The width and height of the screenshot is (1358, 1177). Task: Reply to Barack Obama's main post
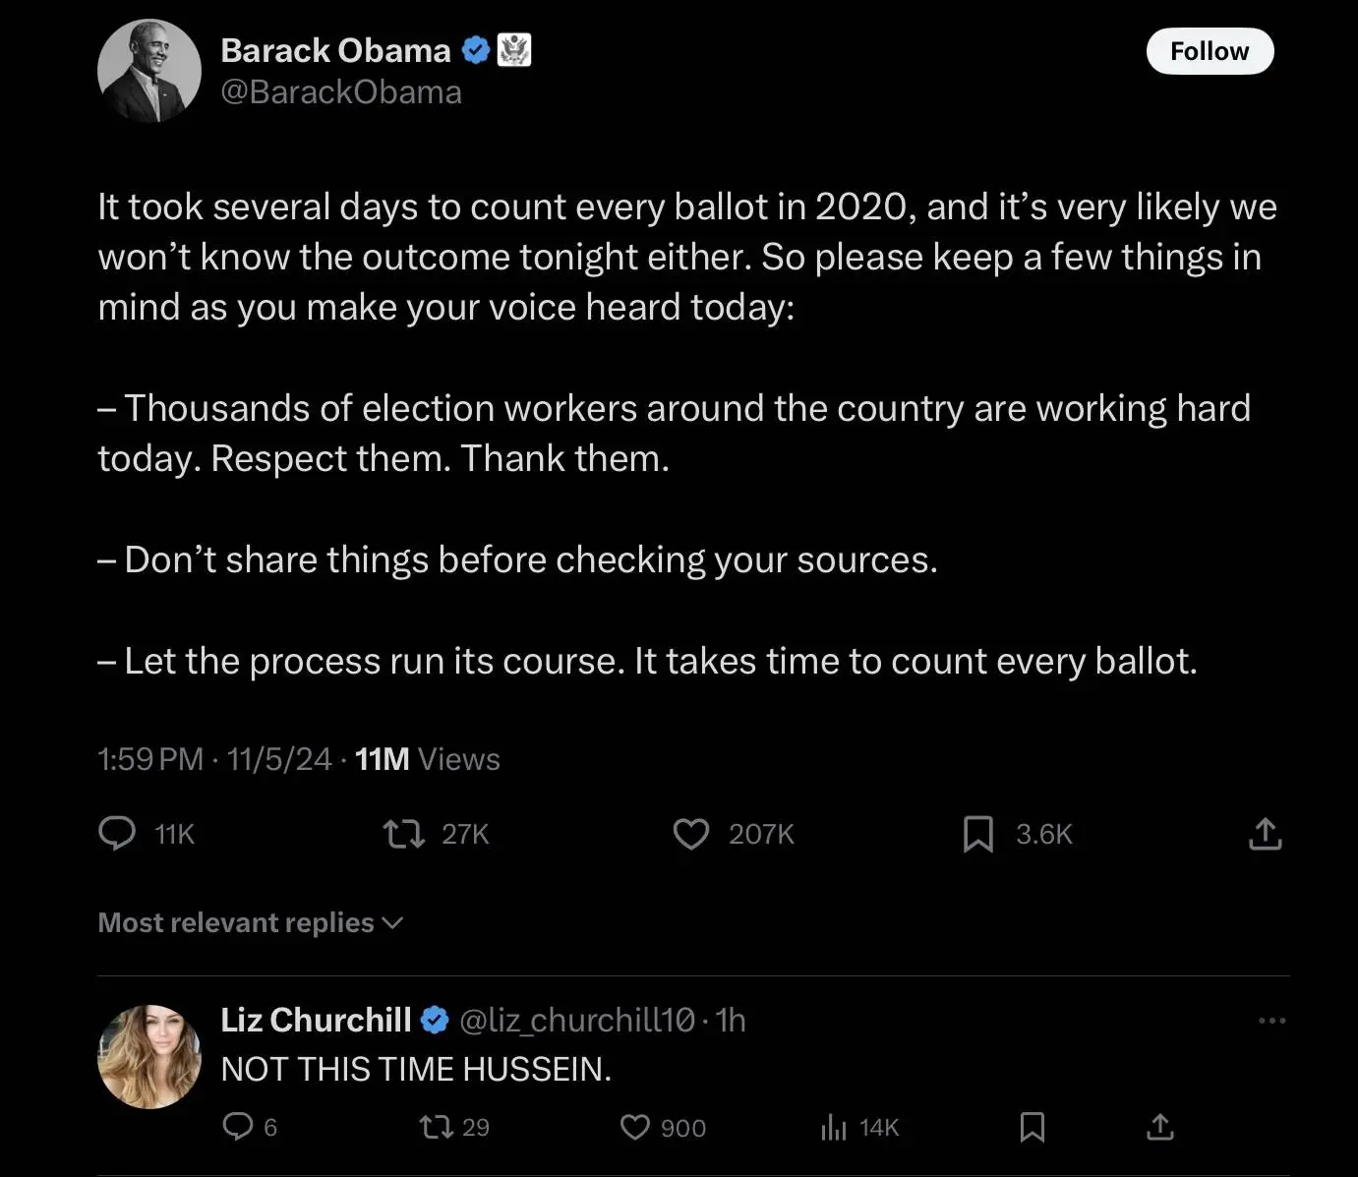[x=118, y=834]
